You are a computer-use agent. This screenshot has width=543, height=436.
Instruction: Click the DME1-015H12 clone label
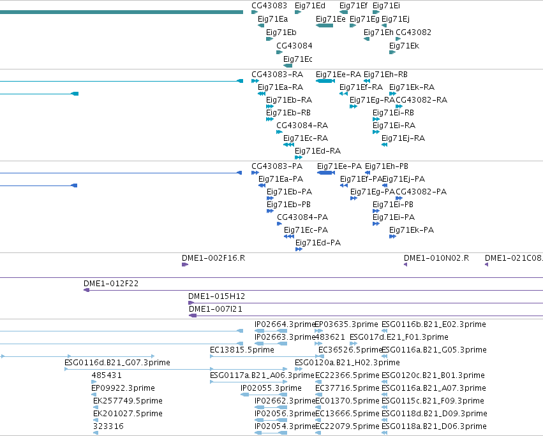(x=216, y=297)
